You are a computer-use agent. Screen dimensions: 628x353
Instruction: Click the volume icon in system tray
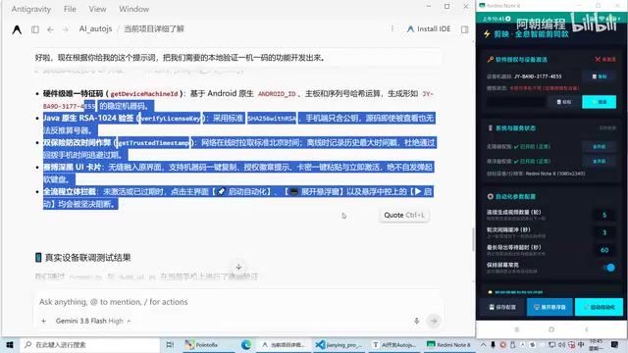(562, 344)
